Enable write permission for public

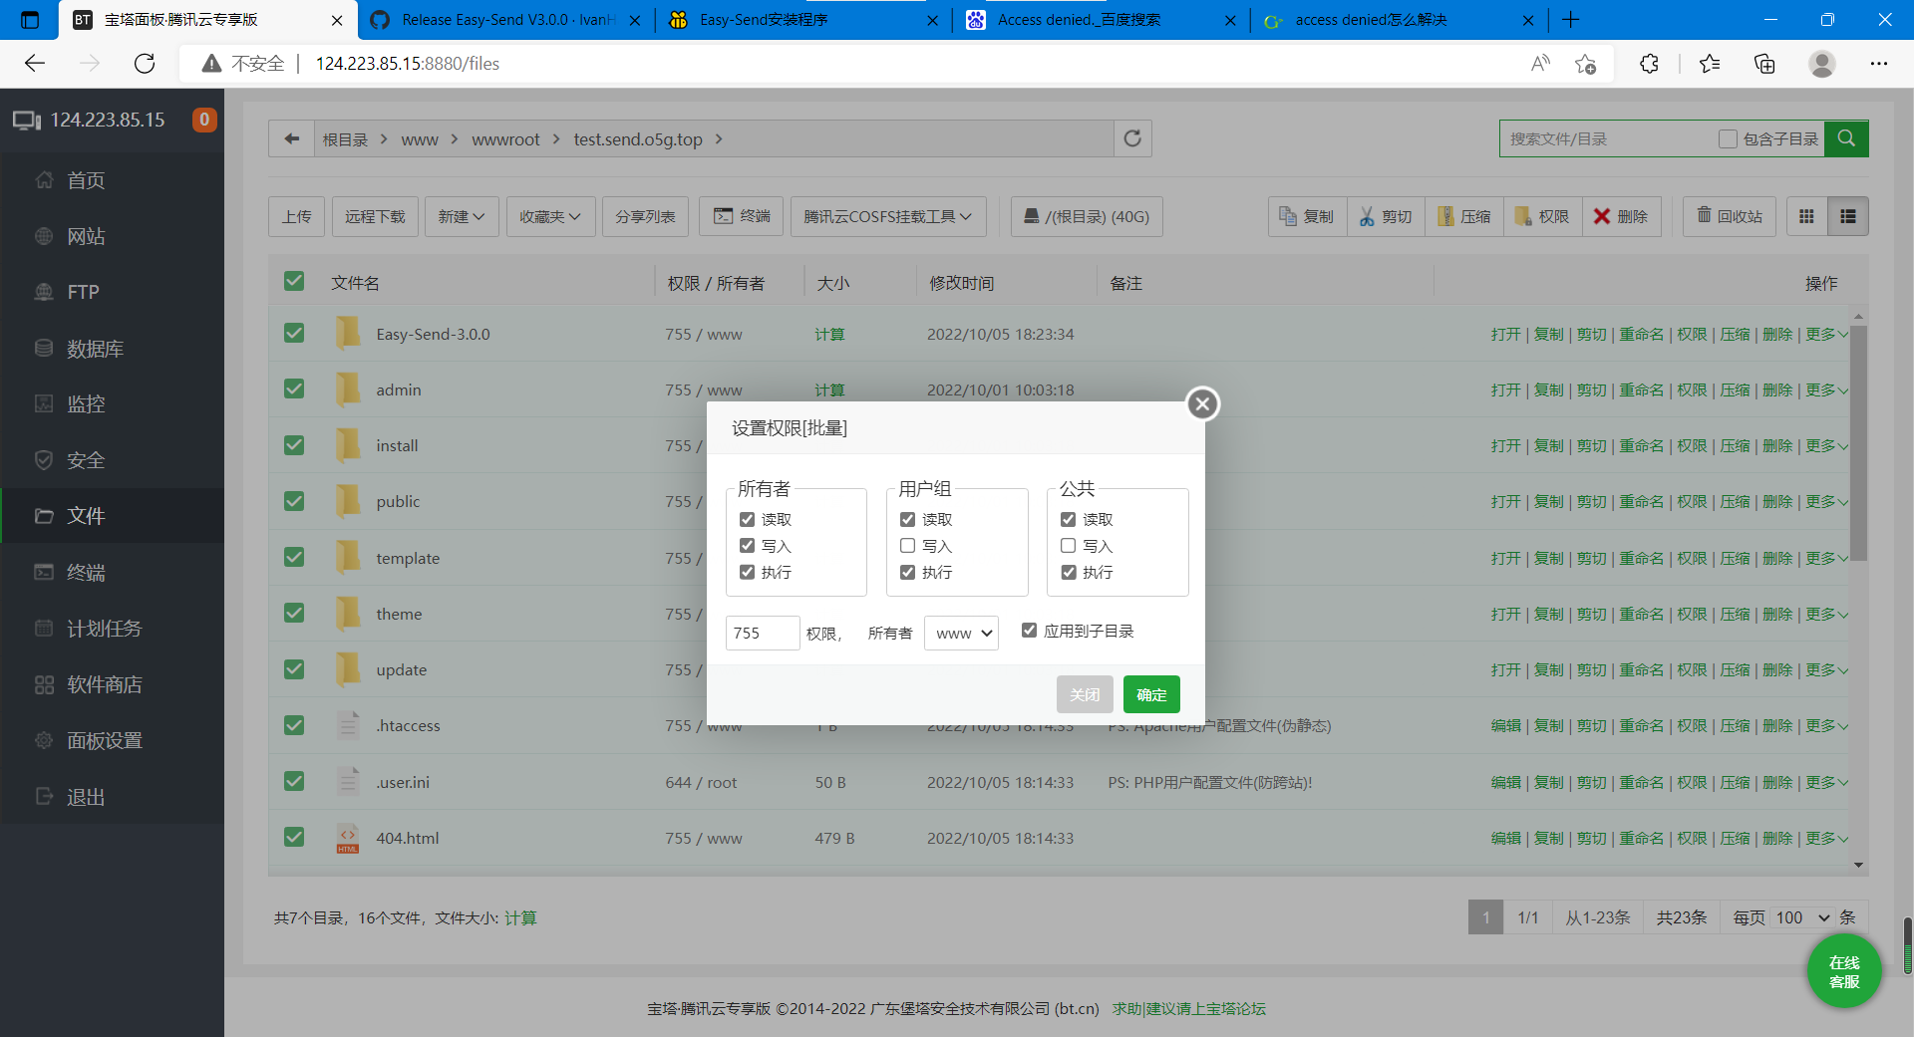tap(1068, 546)
